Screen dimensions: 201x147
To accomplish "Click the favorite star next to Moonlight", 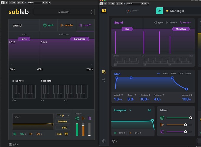I will pyautogui.click(x=167, y=11).
